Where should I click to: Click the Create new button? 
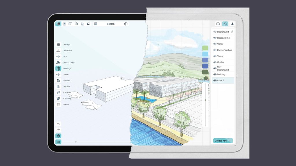tap(223, 140)
